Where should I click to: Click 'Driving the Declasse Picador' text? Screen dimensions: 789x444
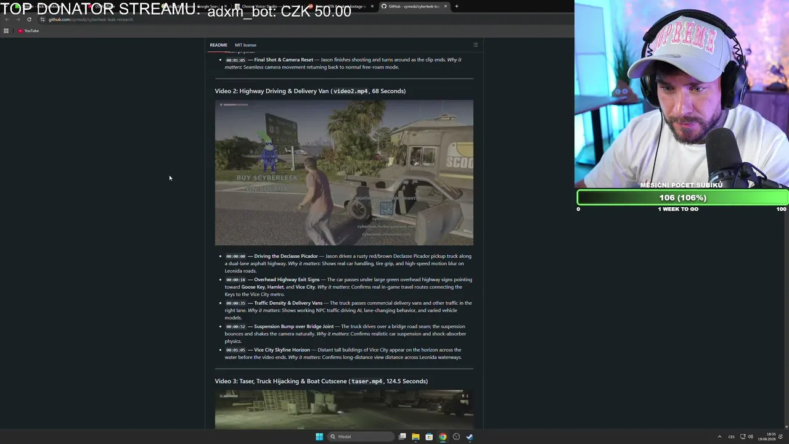tap(286, 256)
